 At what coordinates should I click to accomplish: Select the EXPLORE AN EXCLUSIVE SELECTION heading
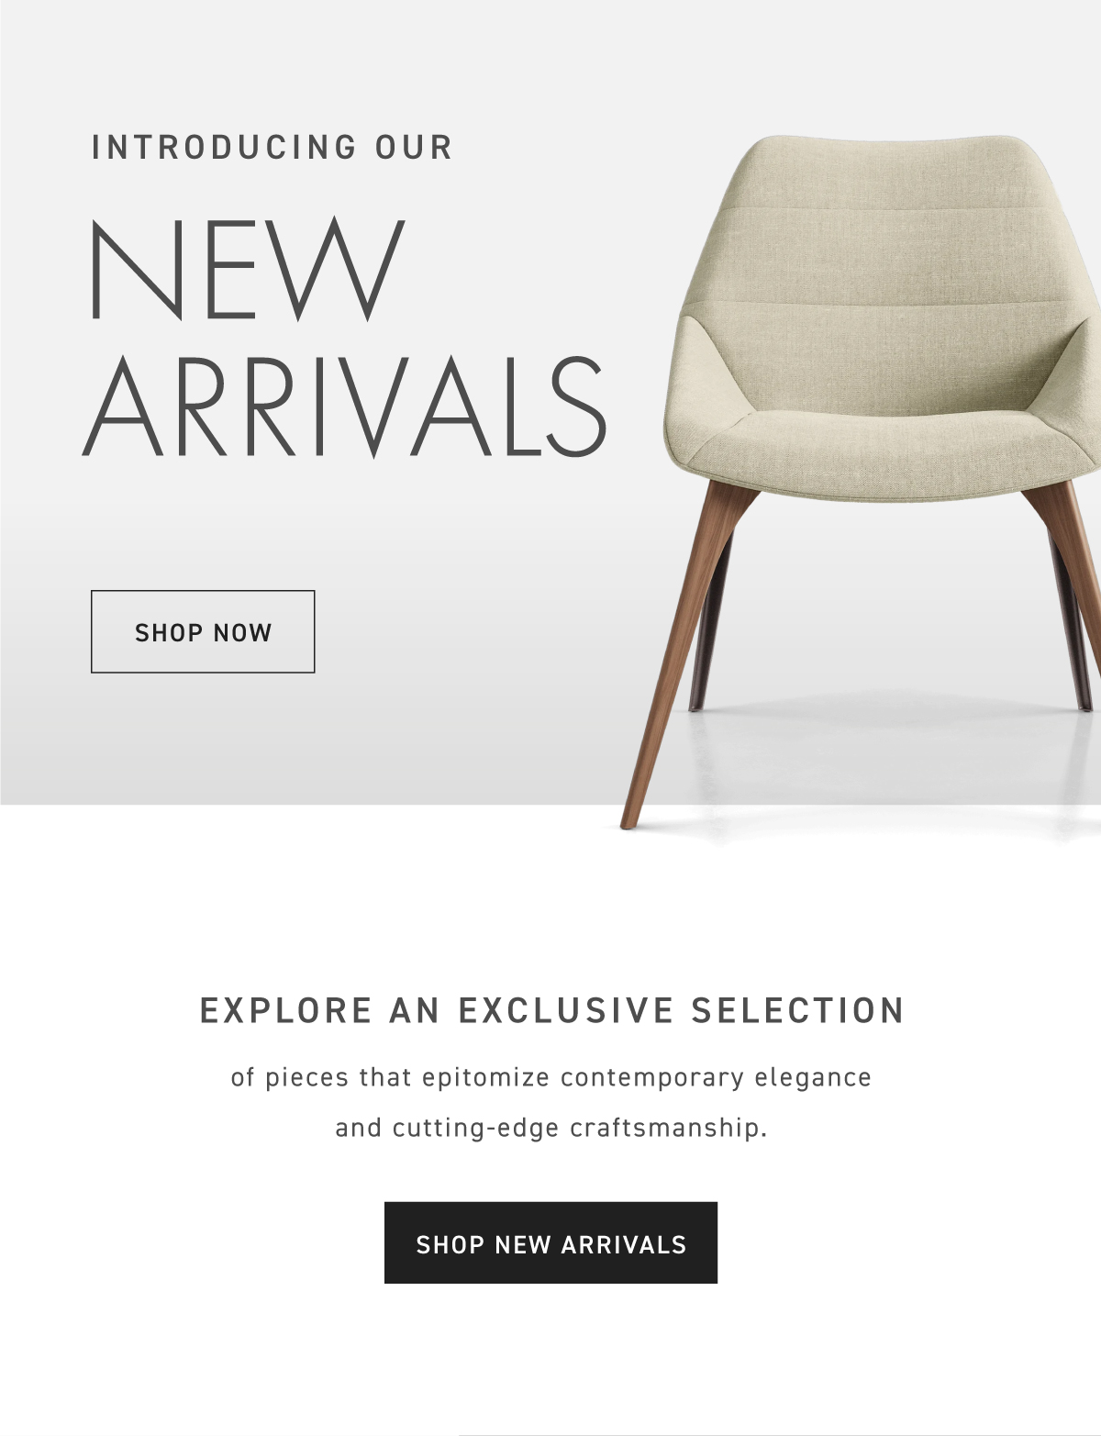point(551,1010)
